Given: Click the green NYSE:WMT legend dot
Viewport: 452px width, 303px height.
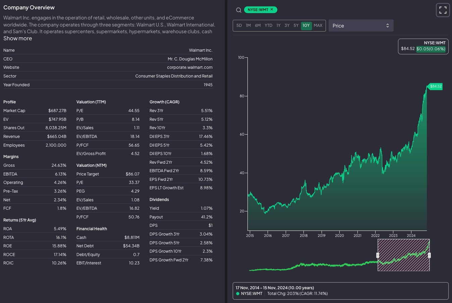Looking at the screenshot, I should click(238, 294).
